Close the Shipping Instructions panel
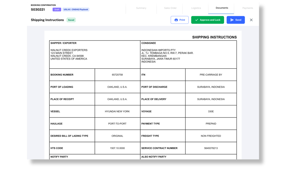This screenshot has width=294, height=170. (x=251, y=20)
